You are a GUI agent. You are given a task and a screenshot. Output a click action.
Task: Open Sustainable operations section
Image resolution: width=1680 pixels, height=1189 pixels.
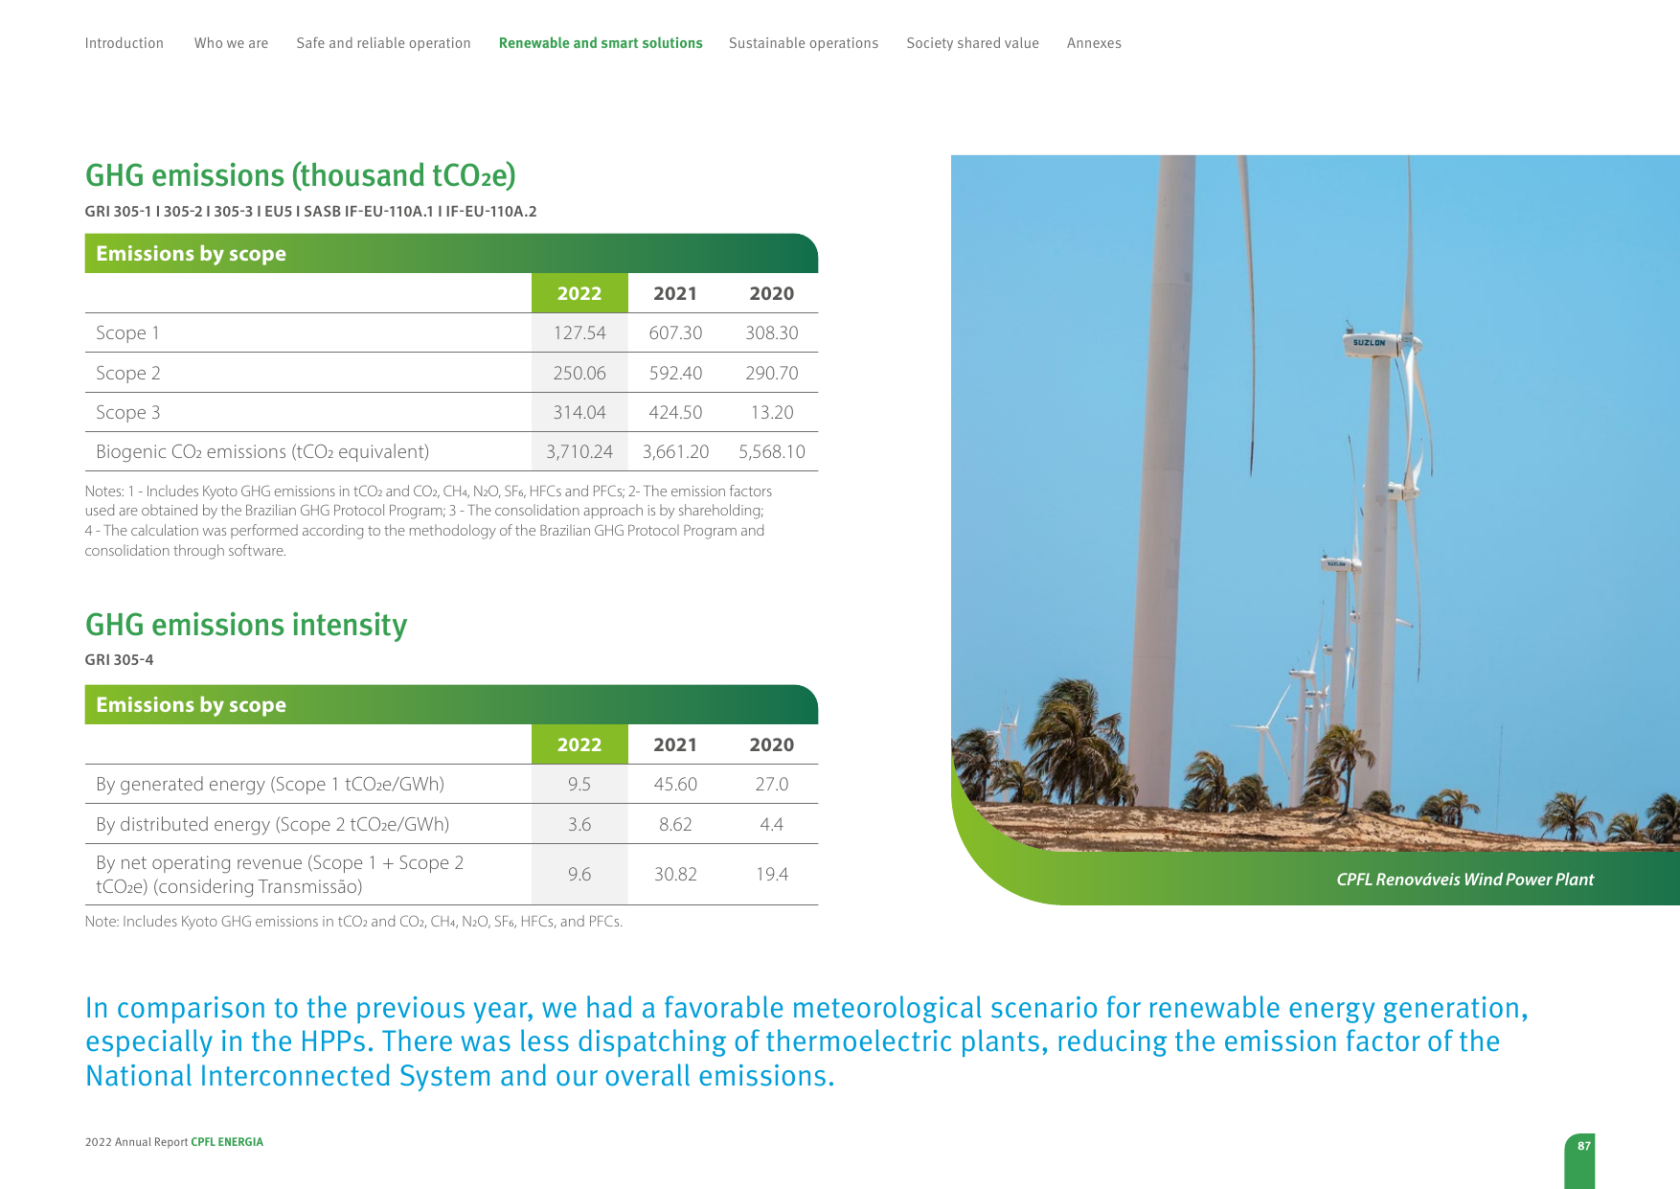point(804,43)
